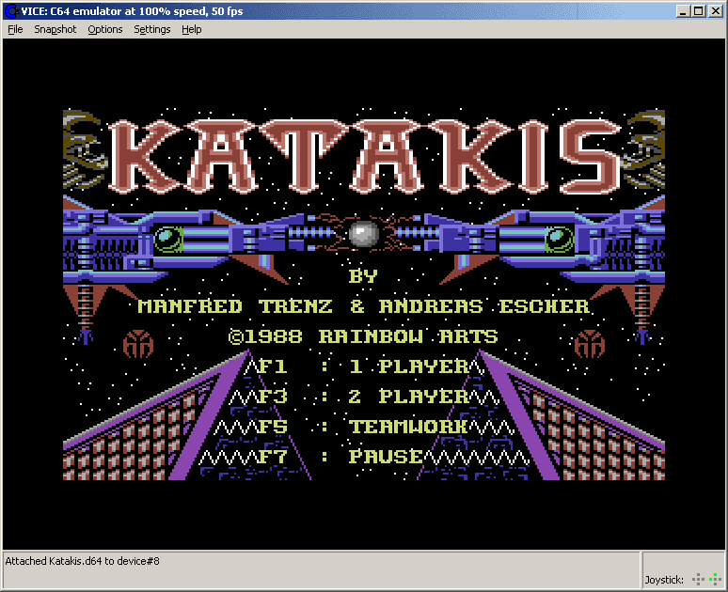This screenshot has width=728, height=592.
Task: Close the VICE emulator window
Action: click(716, 11)
